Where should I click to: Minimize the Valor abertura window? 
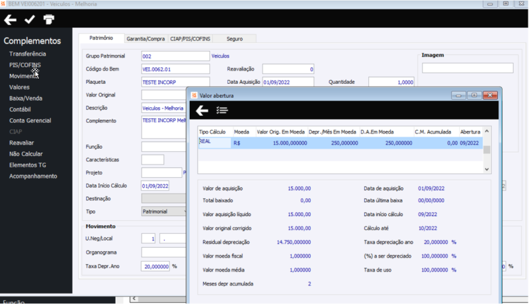coord(458,95)
